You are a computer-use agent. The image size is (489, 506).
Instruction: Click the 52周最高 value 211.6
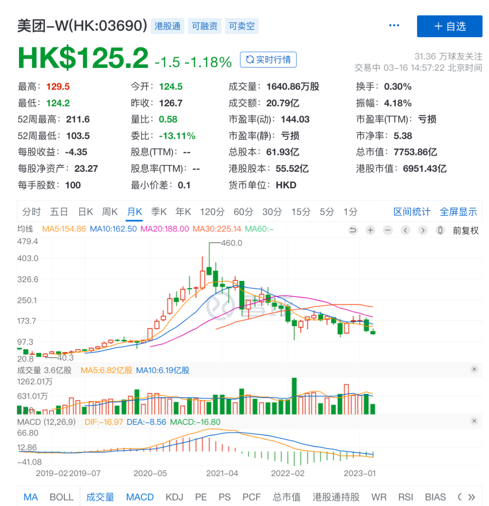coord(78,120)
